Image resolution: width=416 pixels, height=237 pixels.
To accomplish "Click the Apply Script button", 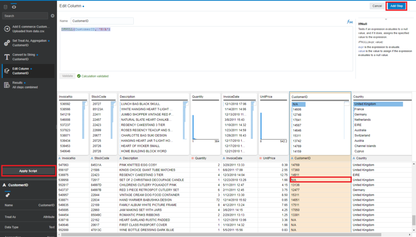I will 28,171.
